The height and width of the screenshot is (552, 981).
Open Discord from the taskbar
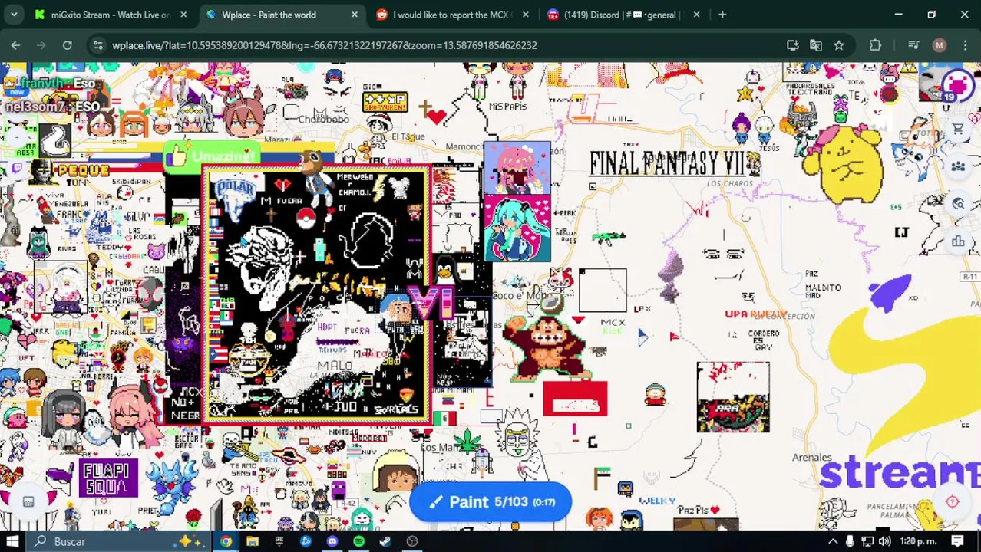click(332, 542)
